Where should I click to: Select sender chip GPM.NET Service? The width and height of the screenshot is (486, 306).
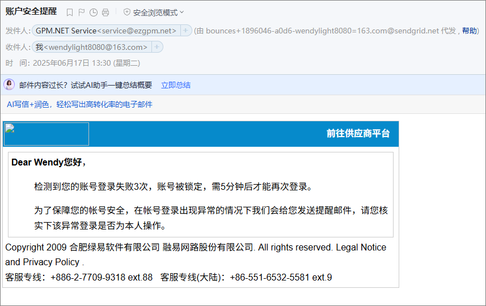point(106,31)
